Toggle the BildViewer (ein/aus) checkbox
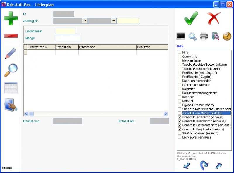This screenshot has height=173, width=234. [x=180, y=137]
